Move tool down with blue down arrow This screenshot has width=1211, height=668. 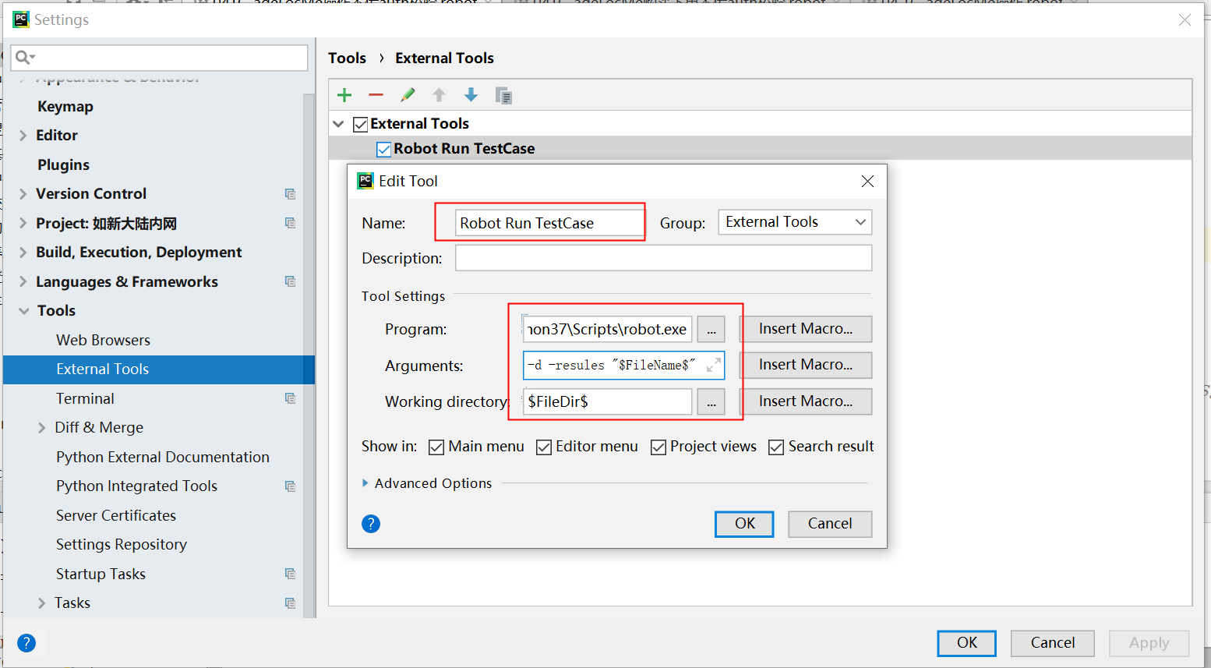point(471,95)
